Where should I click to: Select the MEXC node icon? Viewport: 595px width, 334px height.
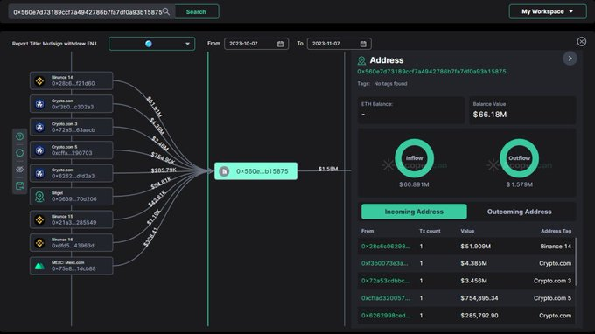(39, 266)
